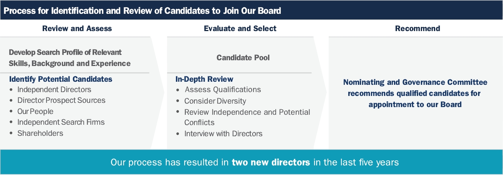The width and height of the screenshot is (503, 175).
Task: Click the 'Candidate Pool' label
Action: (x=243, y=58)
